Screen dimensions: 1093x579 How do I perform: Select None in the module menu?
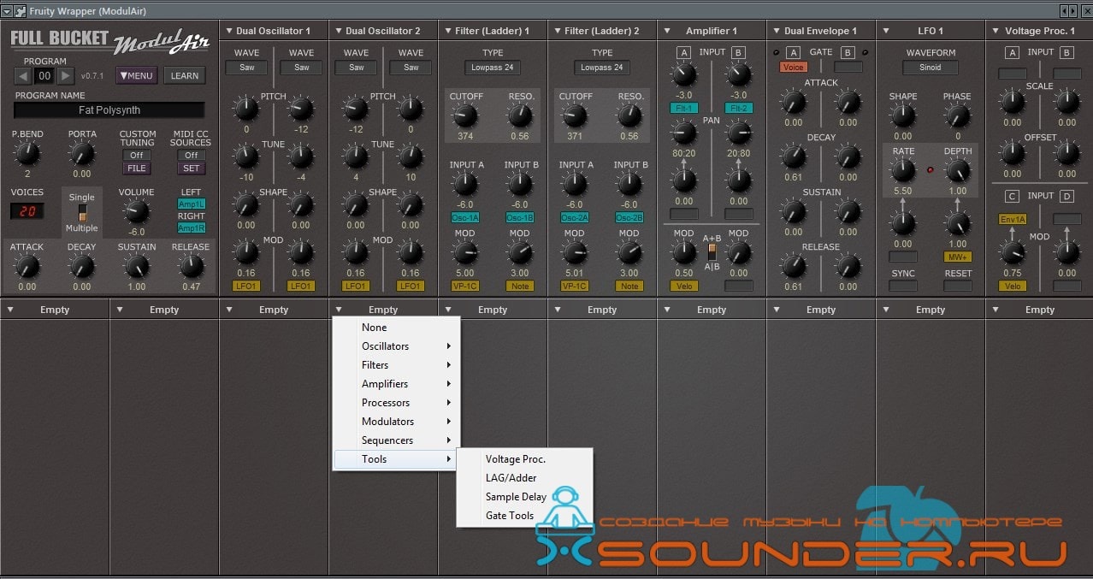point(397,328)
